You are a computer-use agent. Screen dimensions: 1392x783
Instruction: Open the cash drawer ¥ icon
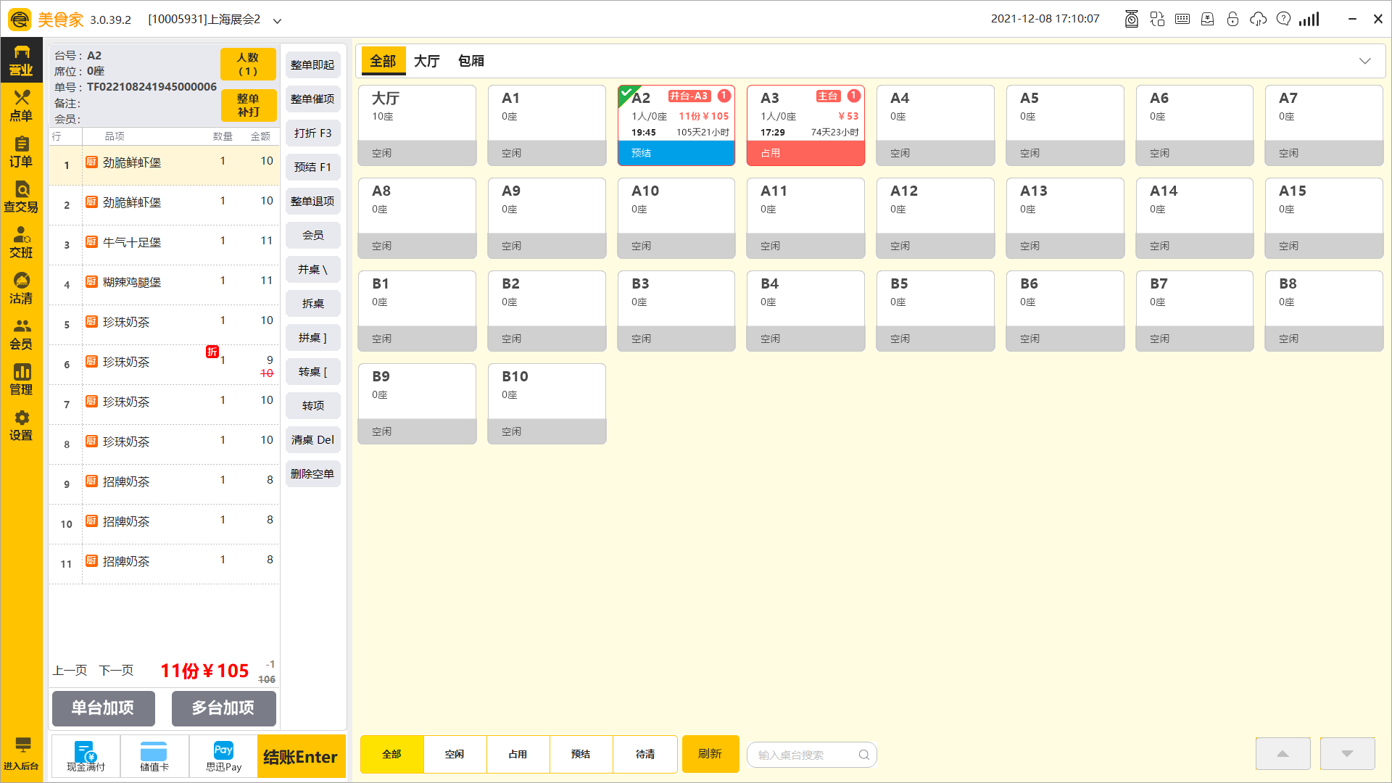pos(1207,19)
